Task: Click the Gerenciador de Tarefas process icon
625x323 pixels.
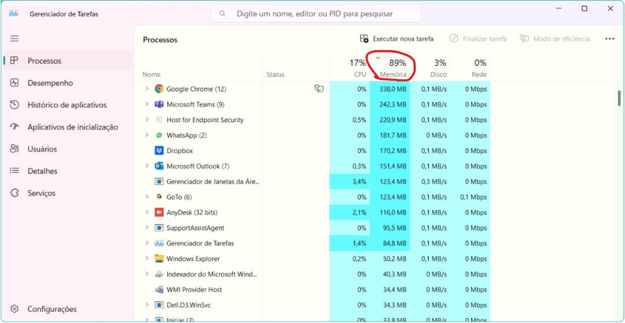Action: (x=159, y=244)
